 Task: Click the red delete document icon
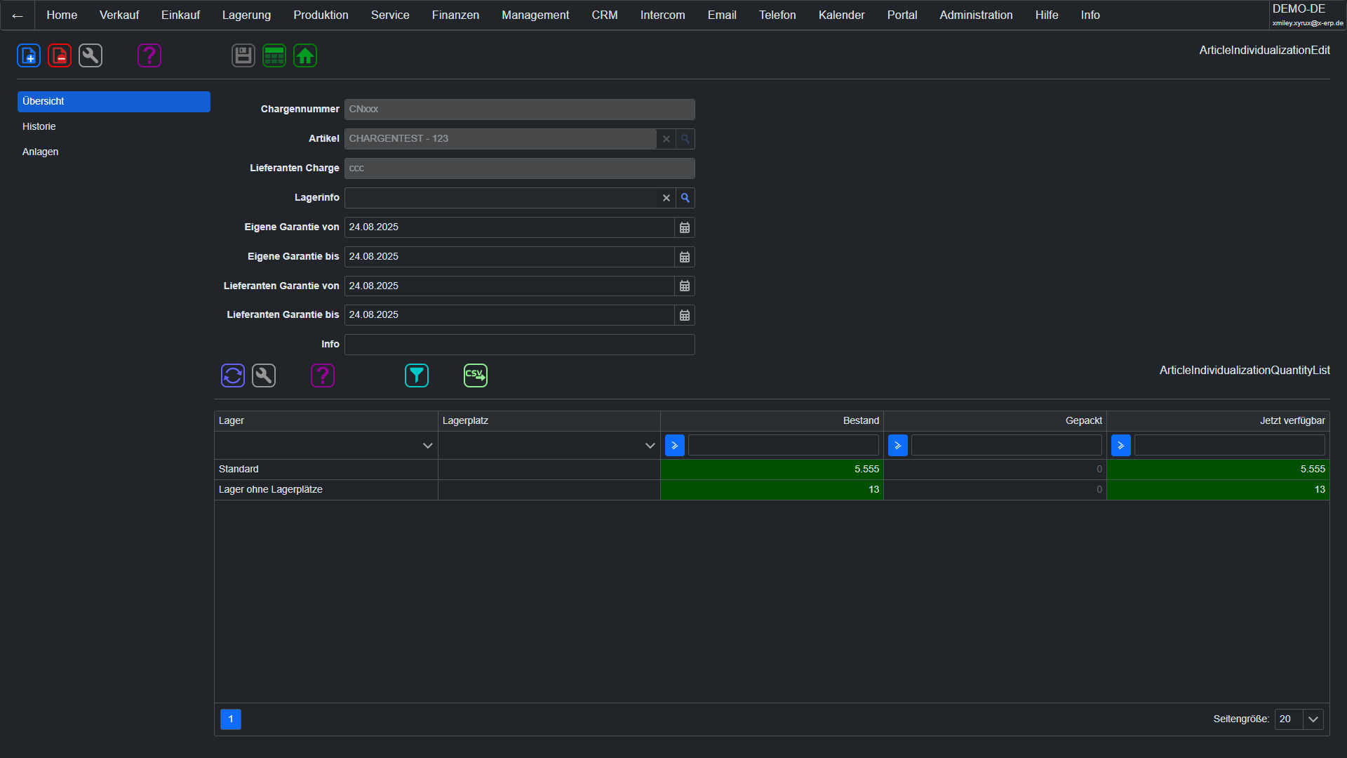pyautogui.click(x=60, y=55)
